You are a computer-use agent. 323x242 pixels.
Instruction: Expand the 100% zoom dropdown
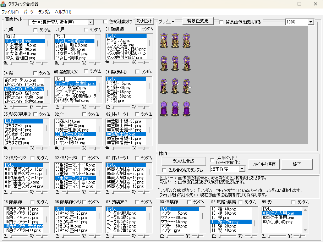coord(311,22)
